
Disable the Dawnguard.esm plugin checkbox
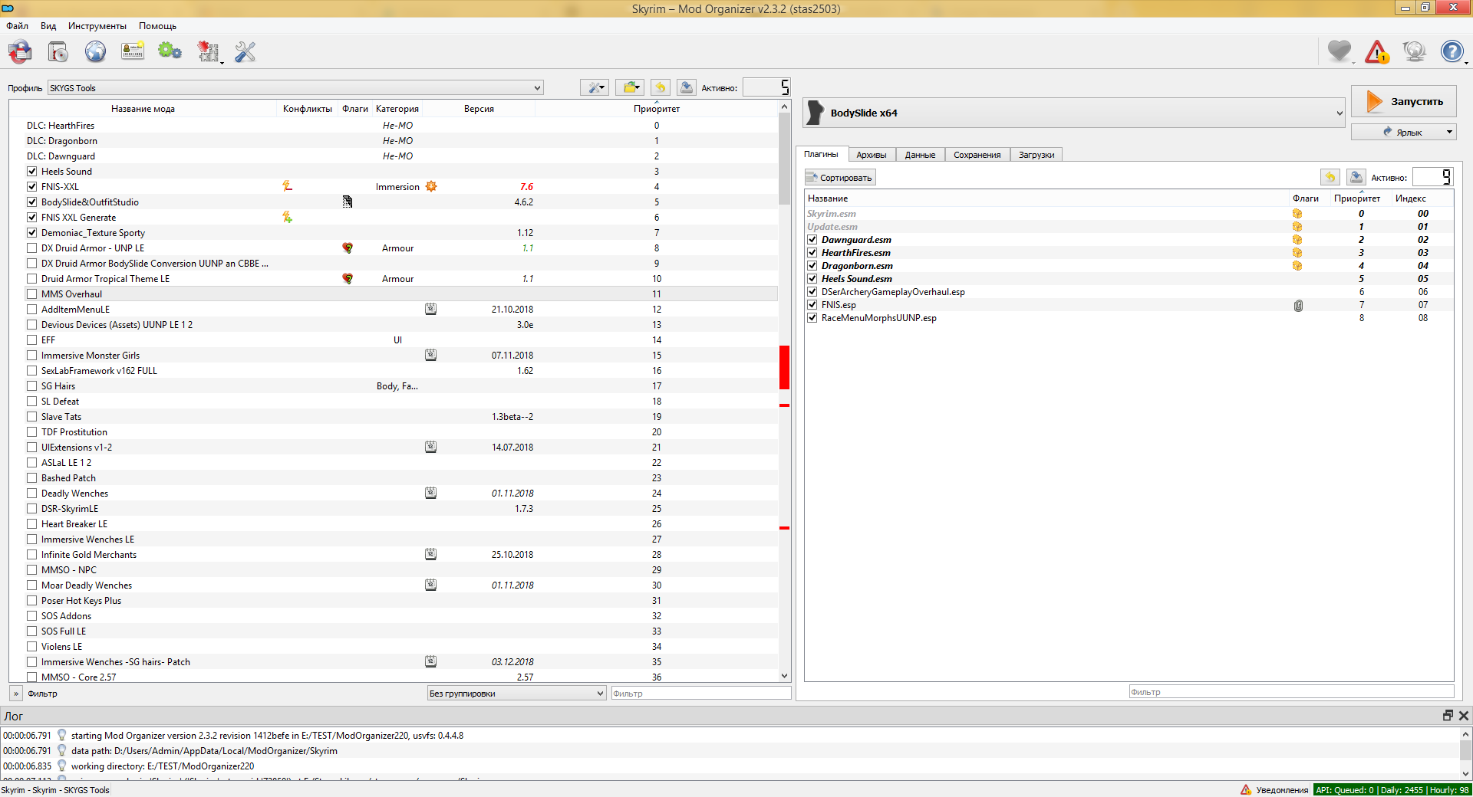point(812,240)
